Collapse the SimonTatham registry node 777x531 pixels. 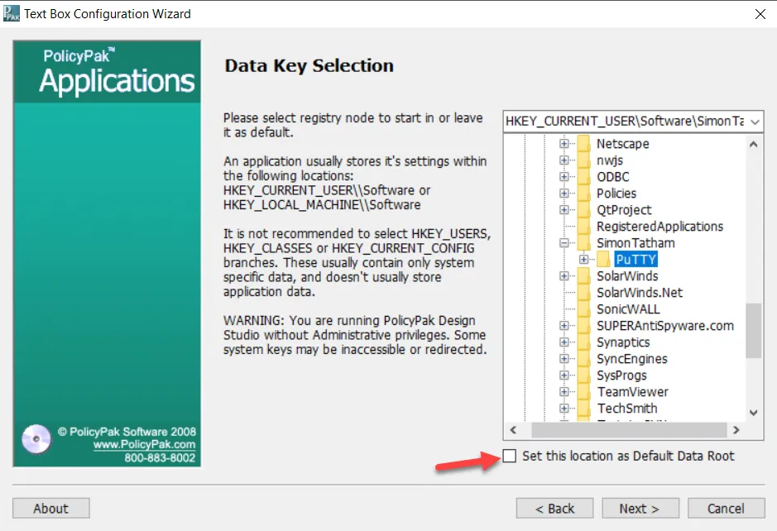(564, 243)
